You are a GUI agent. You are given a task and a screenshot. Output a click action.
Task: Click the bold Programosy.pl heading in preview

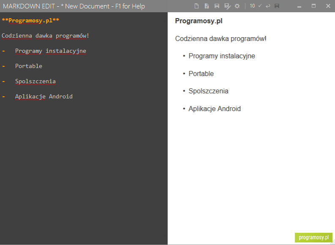[x=199, y=21]
